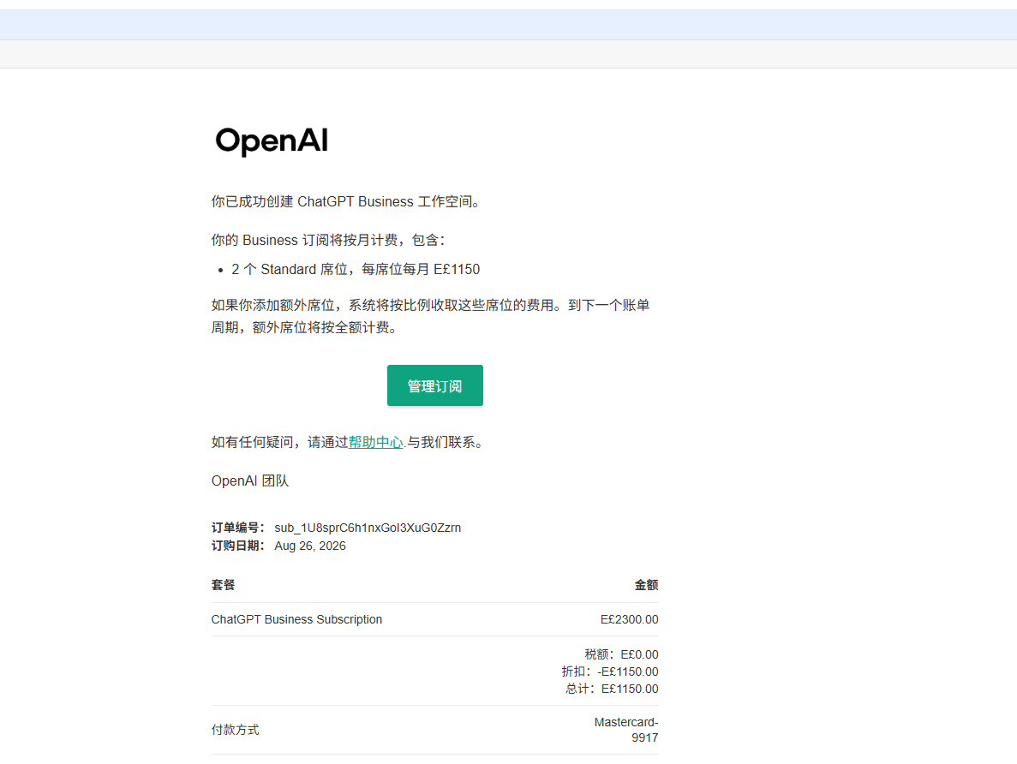Click the OpenAI 团队 signature text
Screen dimensions: 1017x764
pyautogui.click(x=249, y=480)
